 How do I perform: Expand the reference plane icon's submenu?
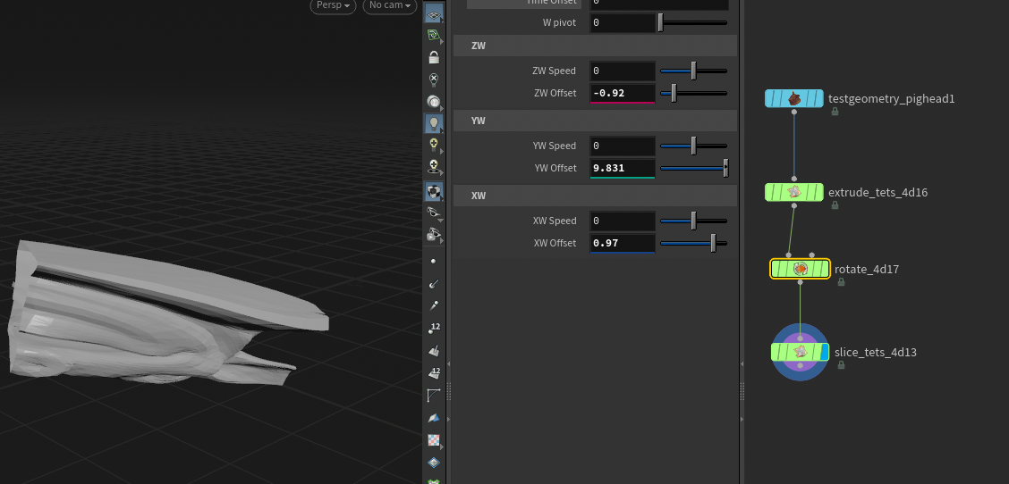(442, 20)
